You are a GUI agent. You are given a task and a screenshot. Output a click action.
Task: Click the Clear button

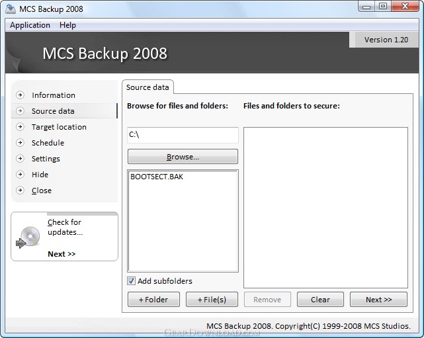pyautogui.click(x=320, y=300)
